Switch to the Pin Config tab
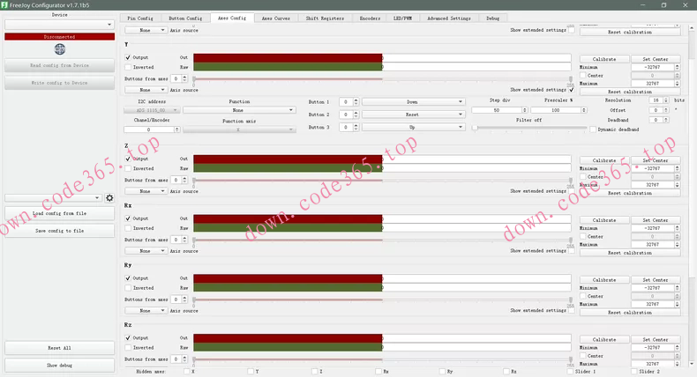This screenshot has width=697, height=377. coord(140,18)
